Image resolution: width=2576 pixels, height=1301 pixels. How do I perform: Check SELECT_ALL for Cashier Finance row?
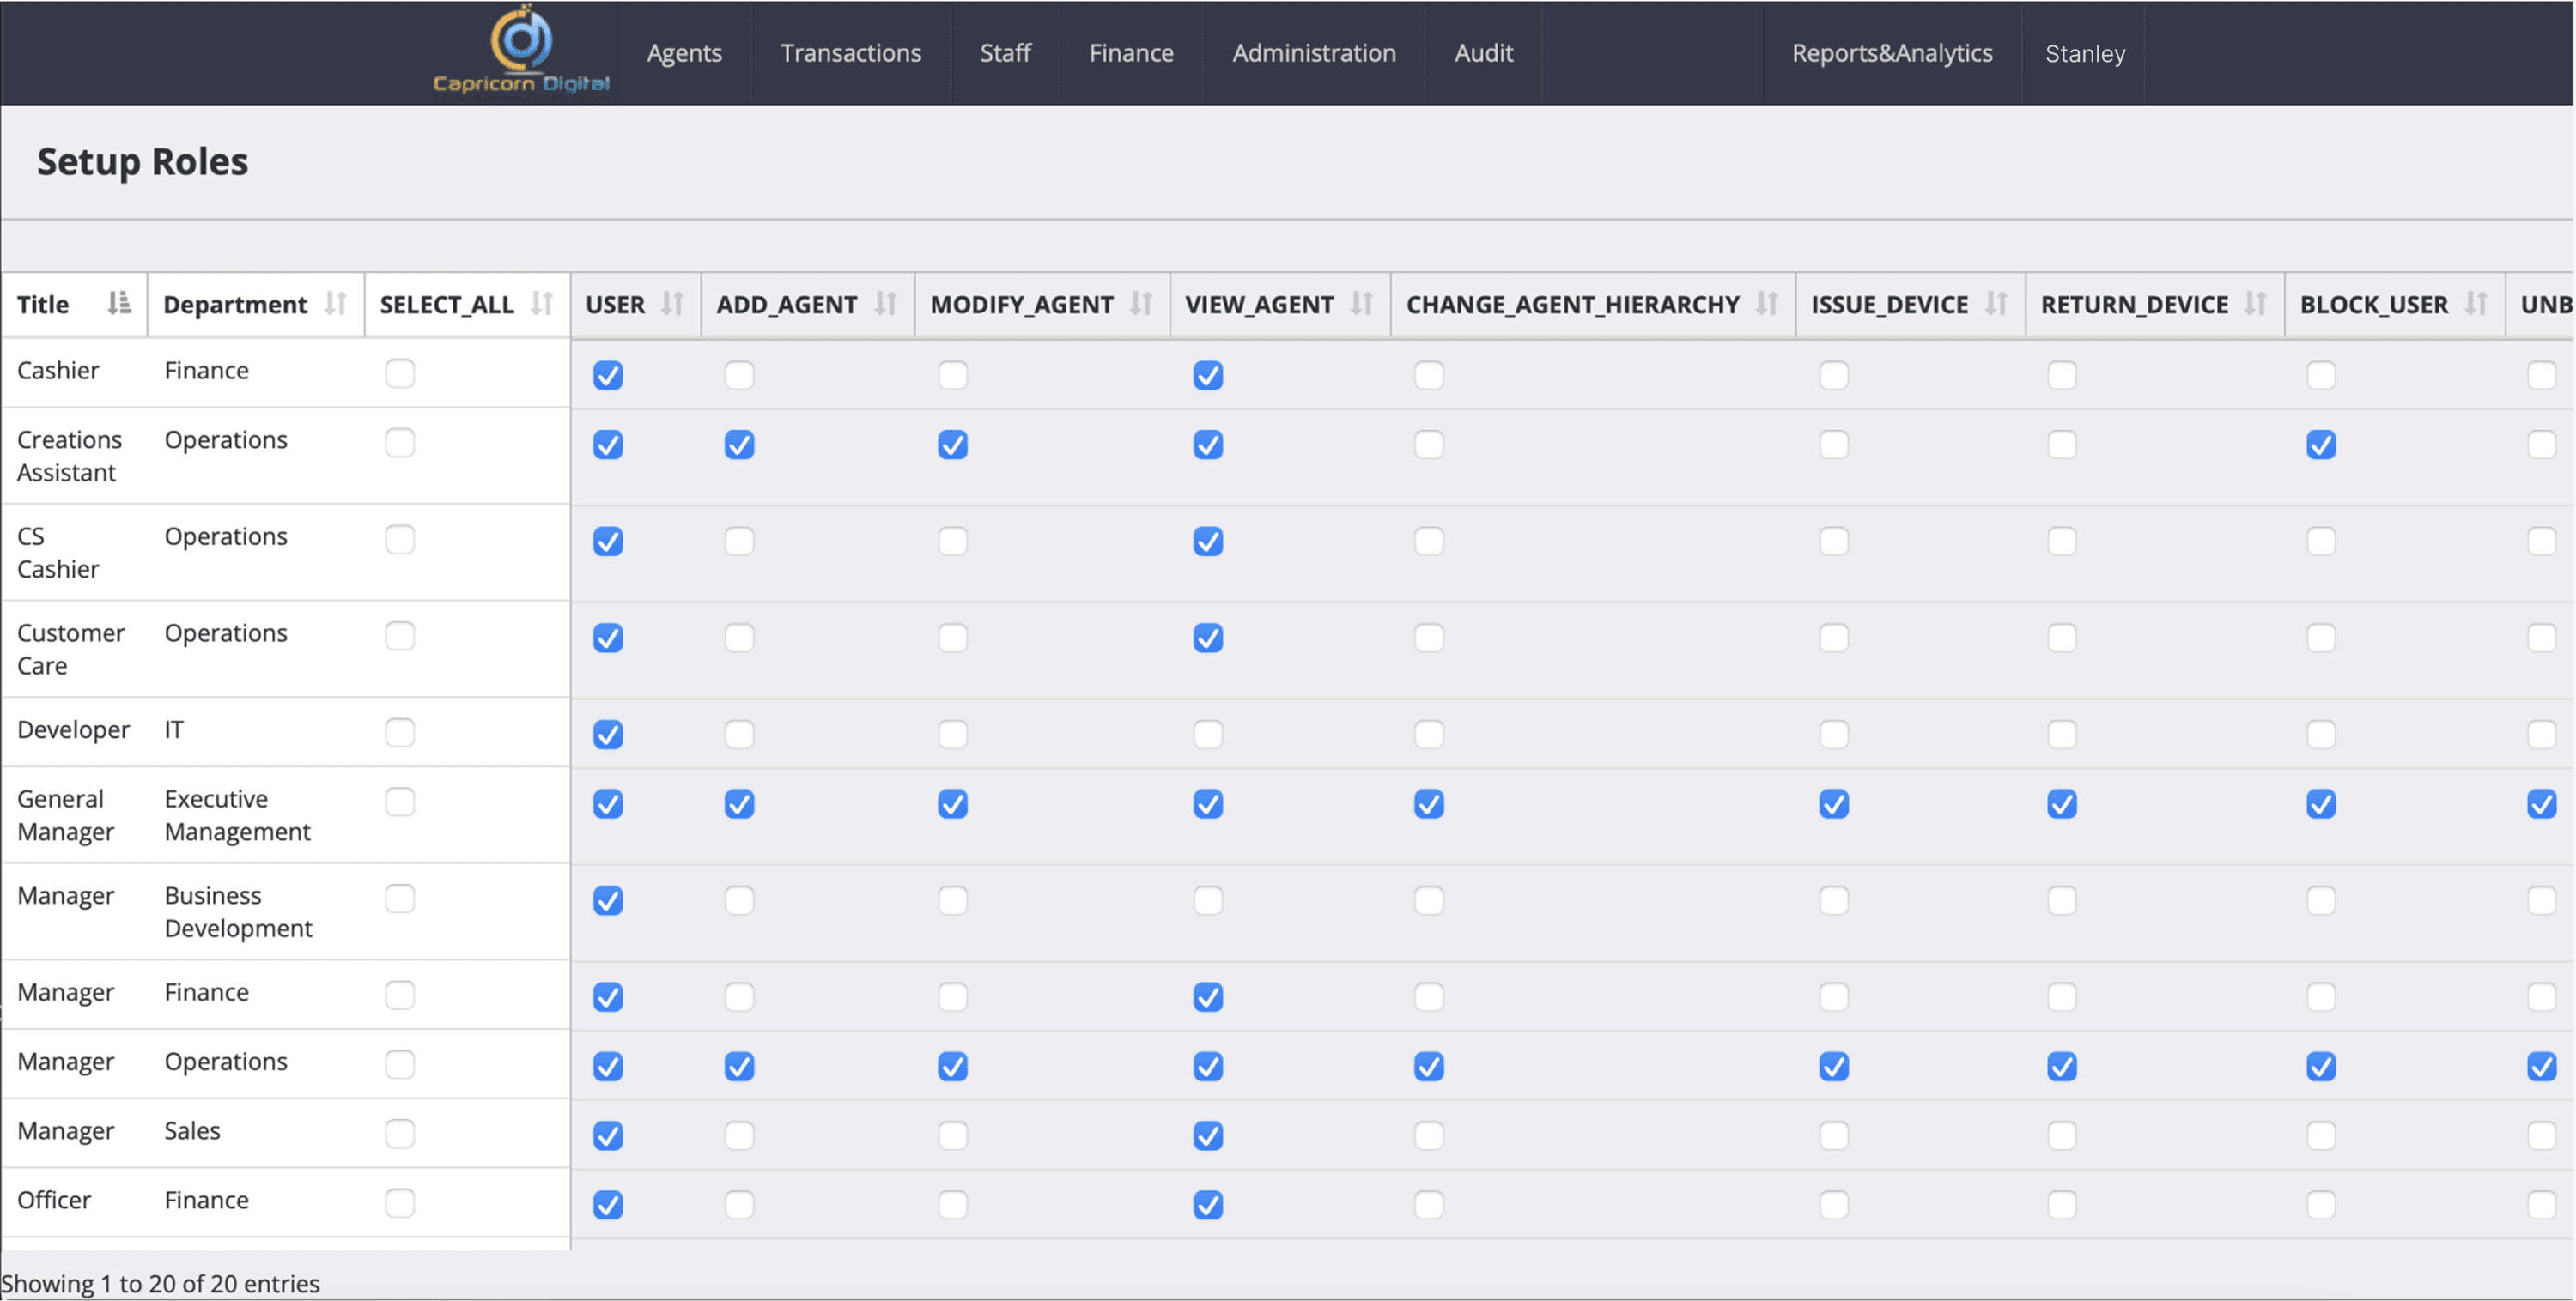point(400,373)
